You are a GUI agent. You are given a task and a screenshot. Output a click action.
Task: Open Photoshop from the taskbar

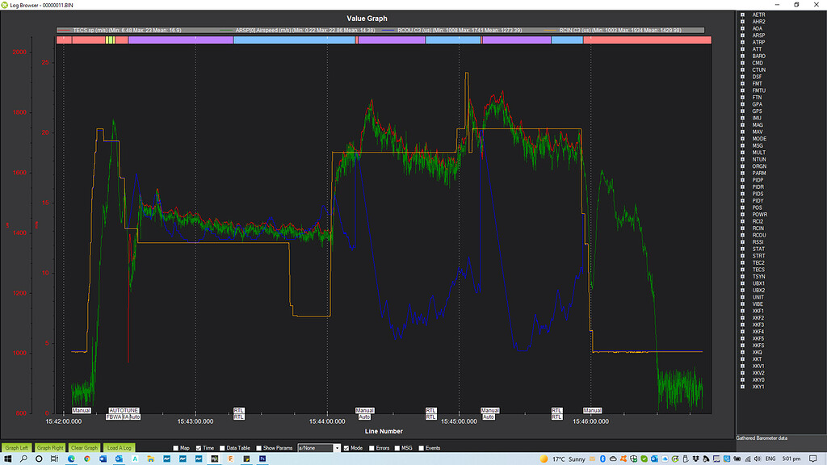262,459
